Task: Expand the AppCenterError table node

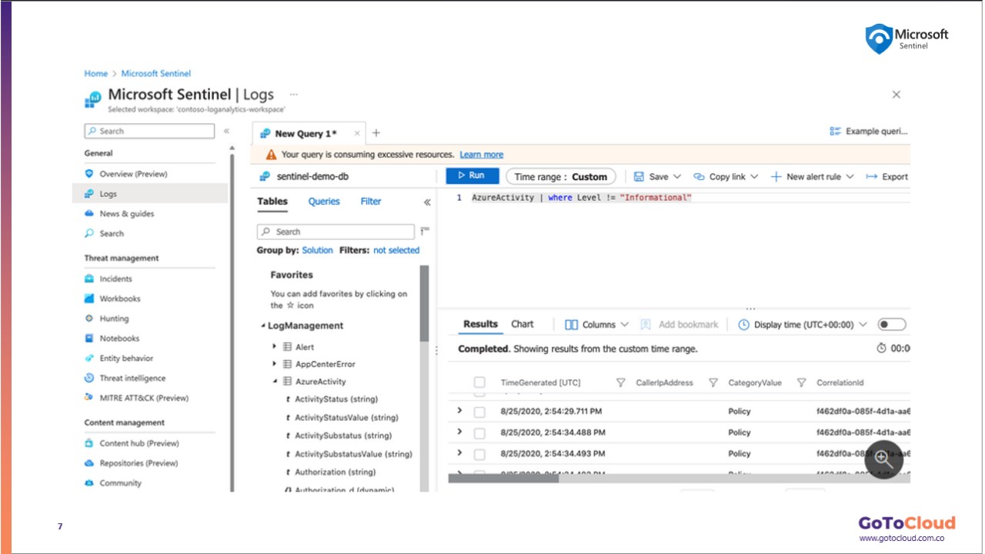Action: click(274, 364)
